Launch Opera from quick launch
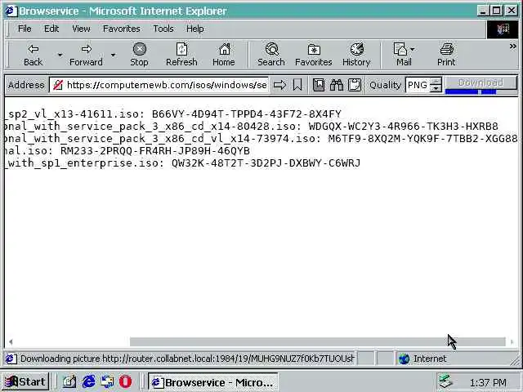 (125, 381)
